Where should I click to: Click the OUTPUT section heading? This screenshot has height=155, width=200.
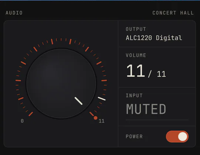tap(136, 29)
